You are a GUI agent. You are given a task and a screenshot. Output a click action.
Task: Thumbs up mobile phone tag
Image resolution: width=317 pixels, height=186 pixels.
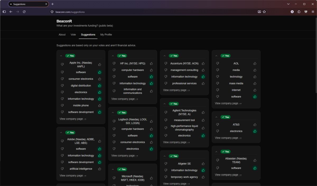pos(100,106)
